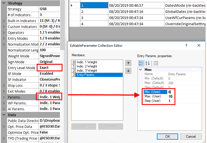Click the Params. property value cell
The height and width of the screenshot is (143, 207).
point(49,97)
